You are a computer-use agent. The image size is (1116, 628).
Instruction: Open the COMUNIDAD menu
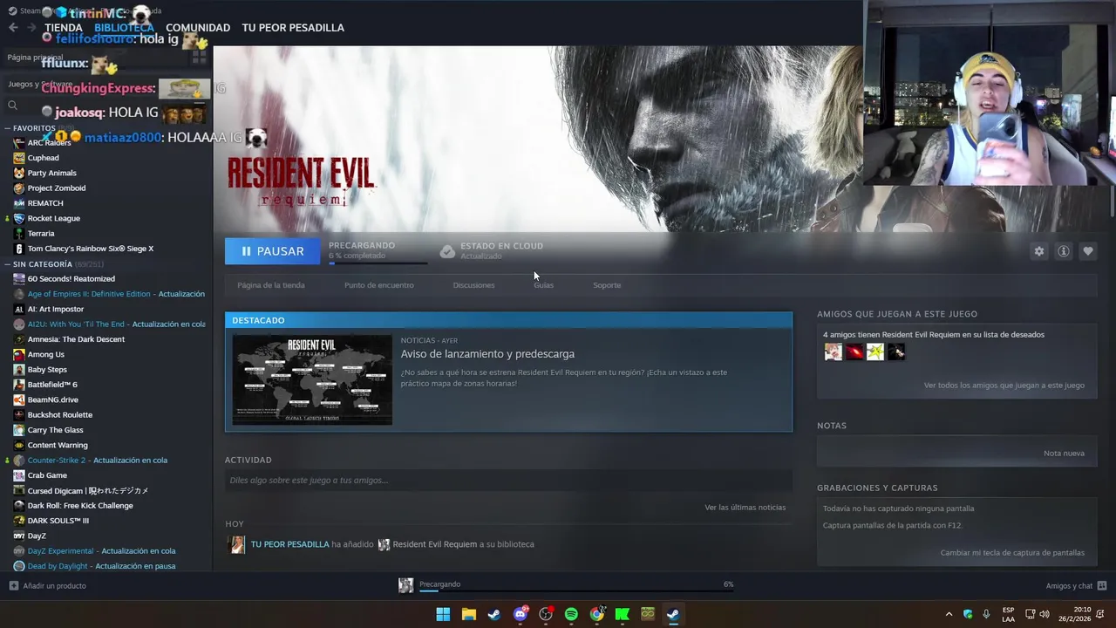[x=198, y=28]
